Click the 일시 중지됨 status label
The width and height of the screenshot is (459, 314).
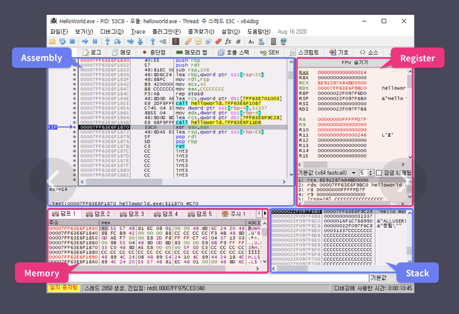click(x=64, y=288)
